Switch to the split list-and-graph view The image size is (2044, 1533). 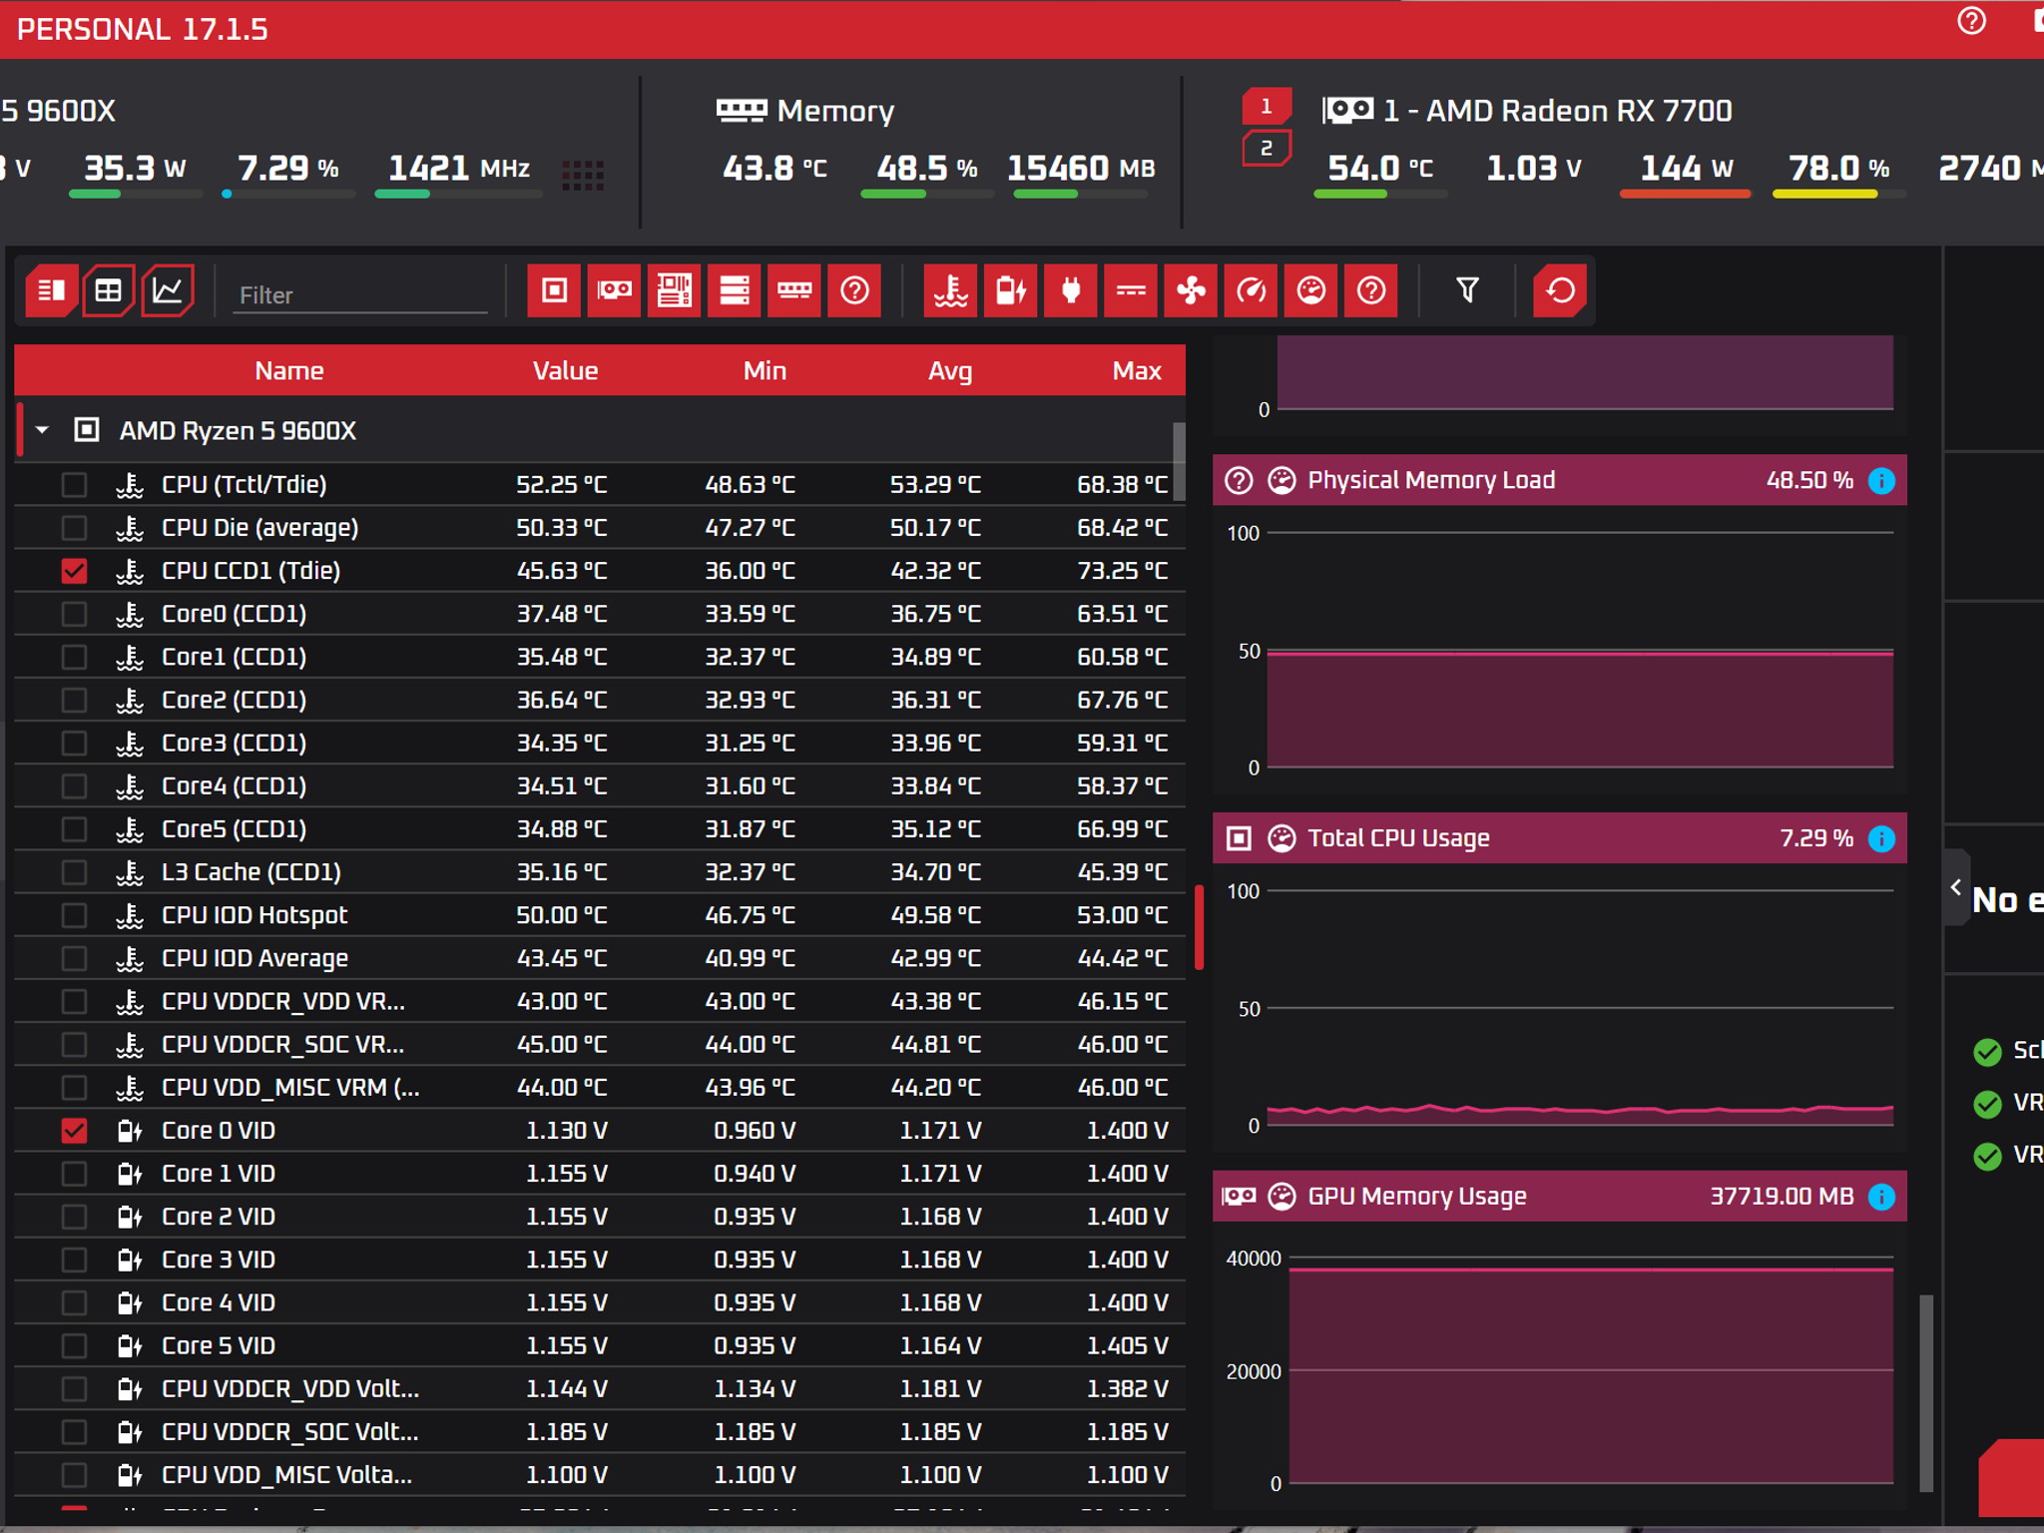click(x=51, y=290)
